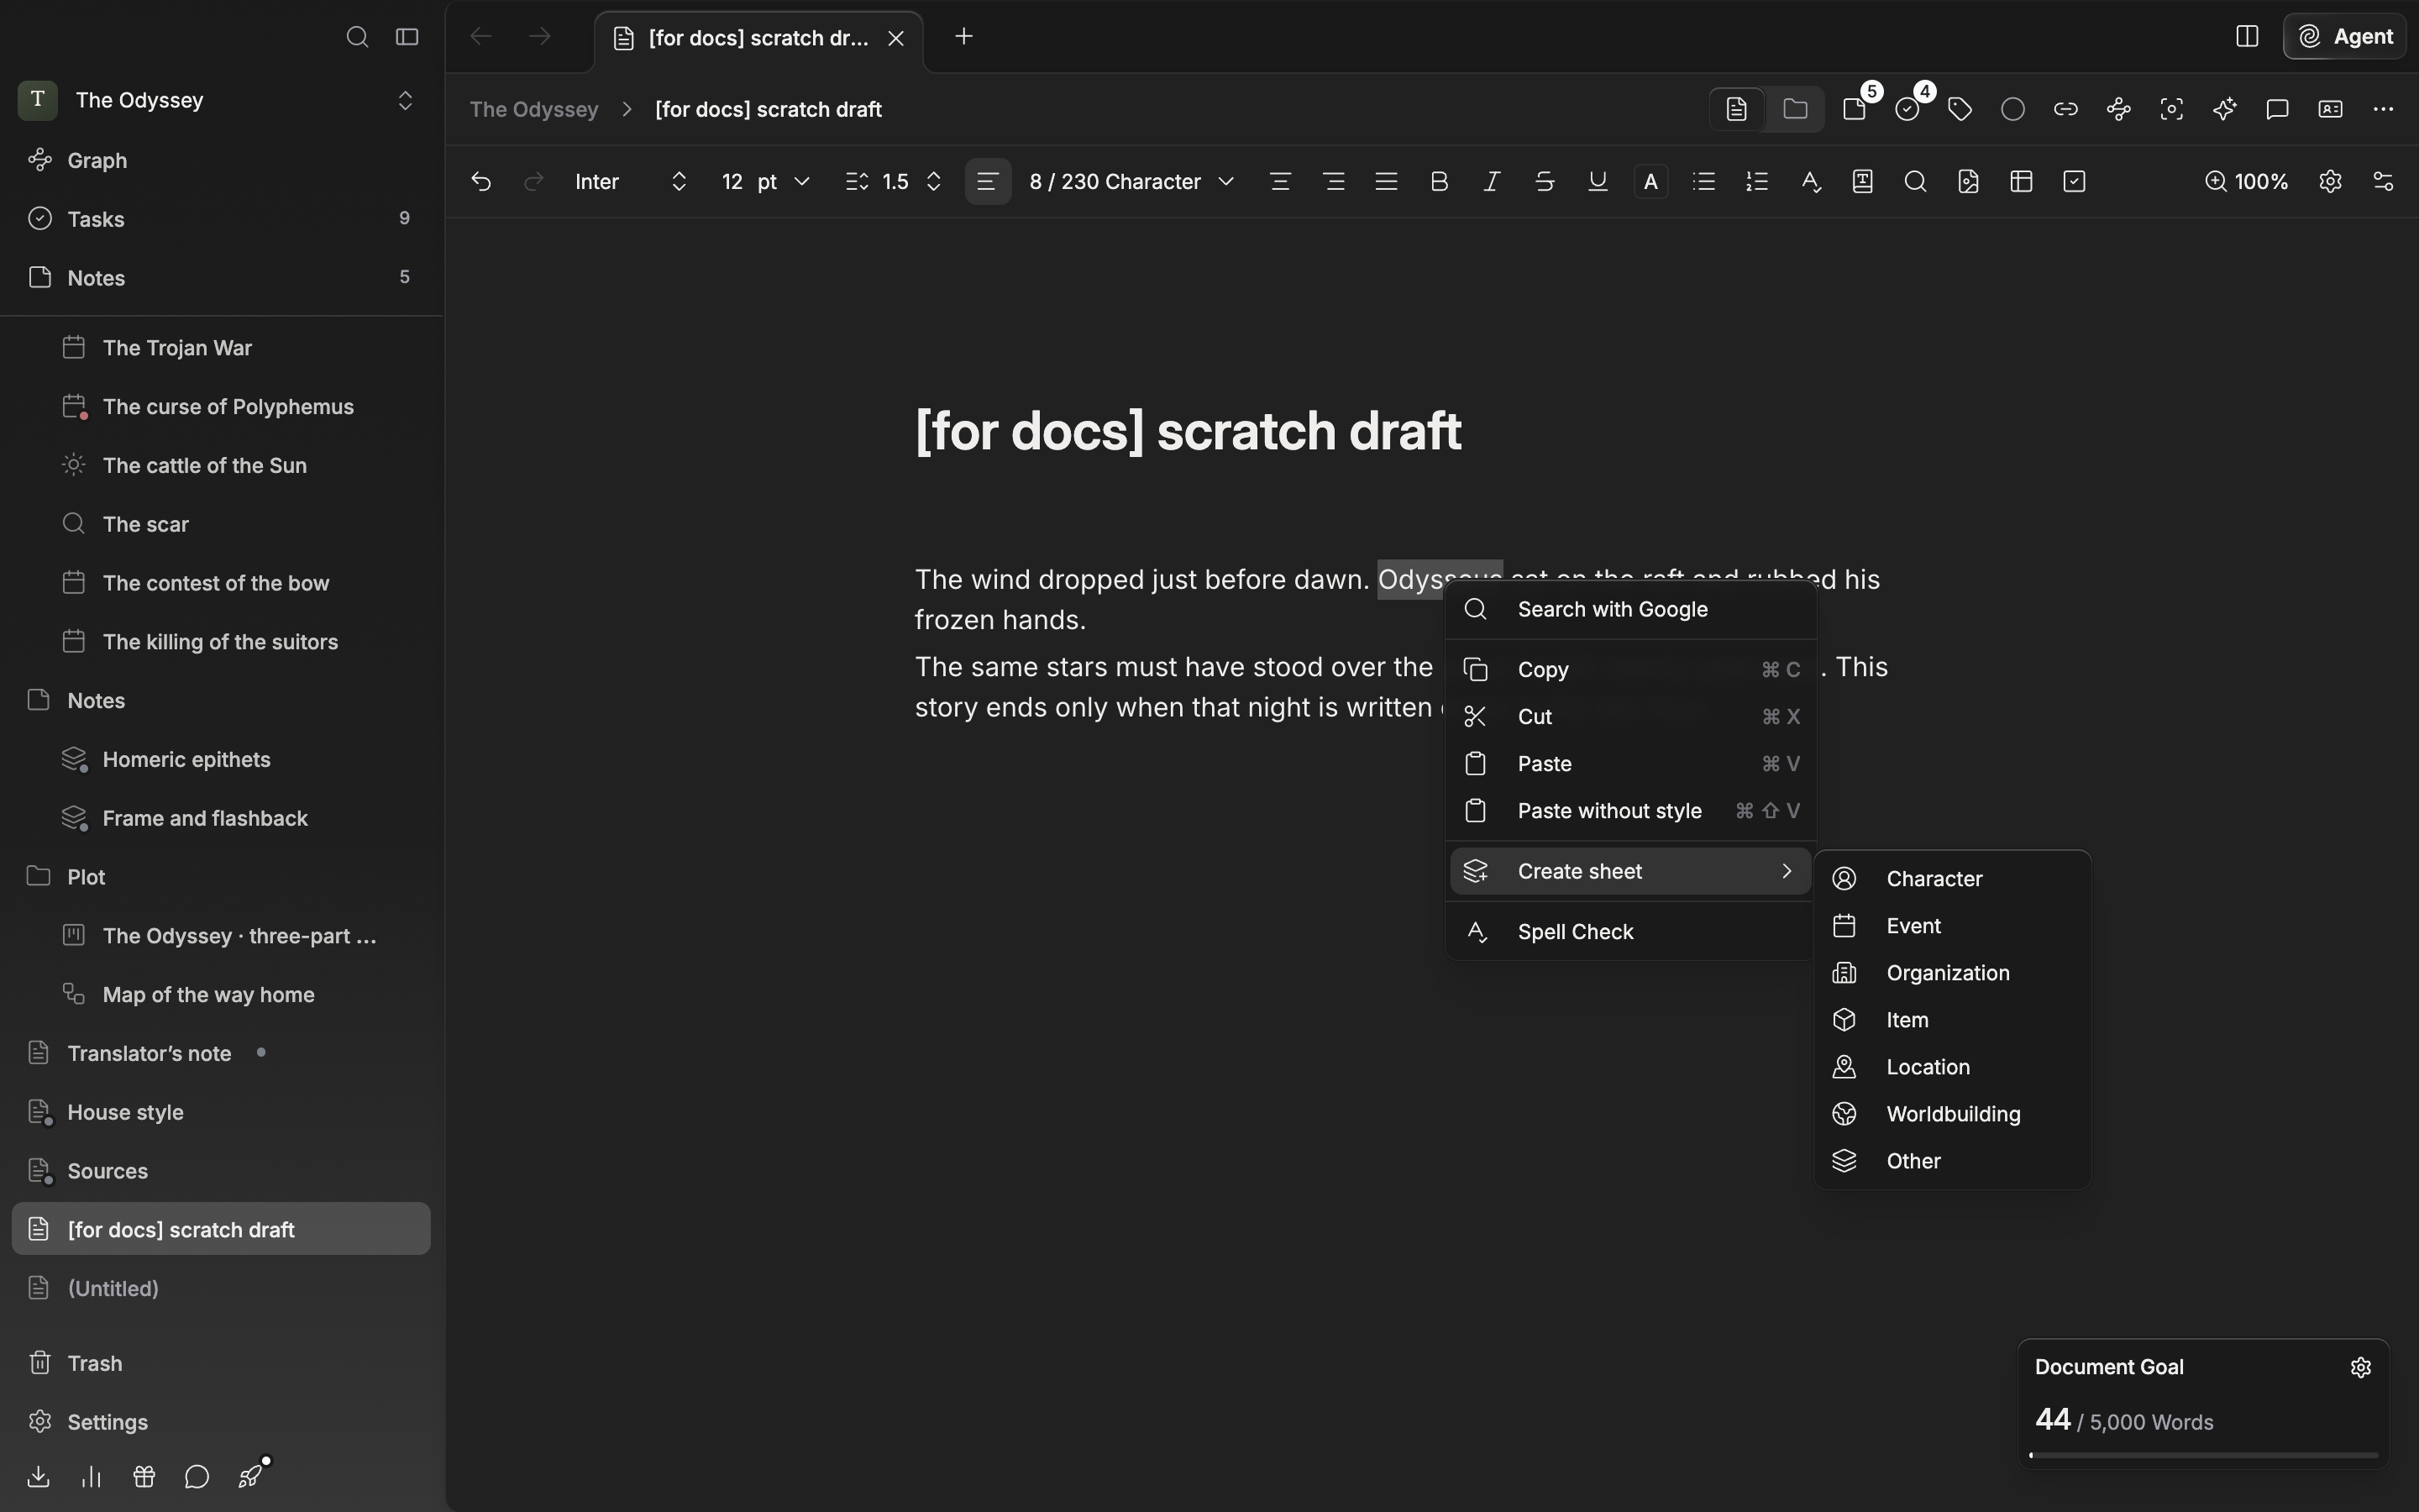The height and width of the screenshot is (1512, 2419).
Task: Open Settings in the sidebar
Action: (x=220, y=1422)
